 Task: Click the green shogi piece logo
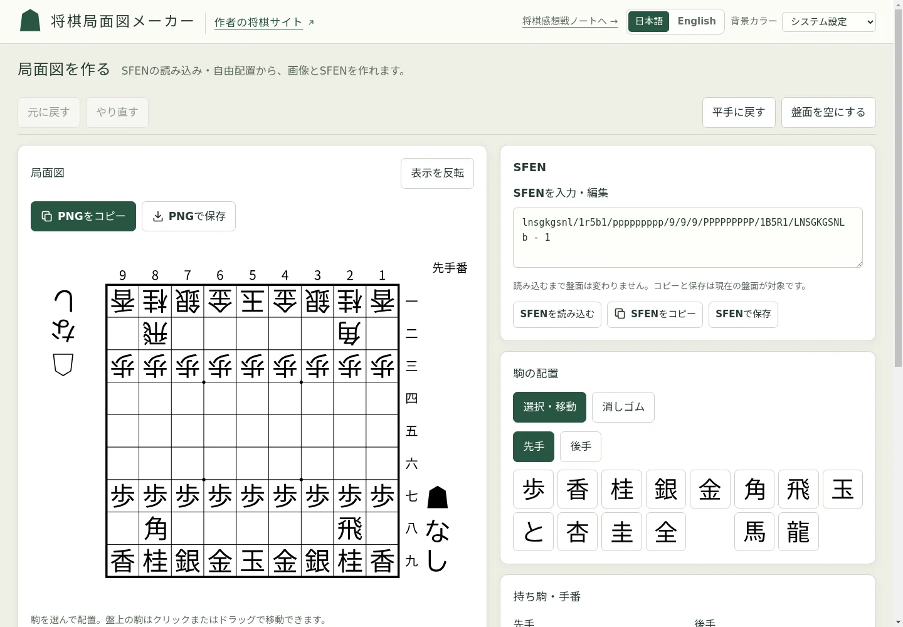pos(30,21)
